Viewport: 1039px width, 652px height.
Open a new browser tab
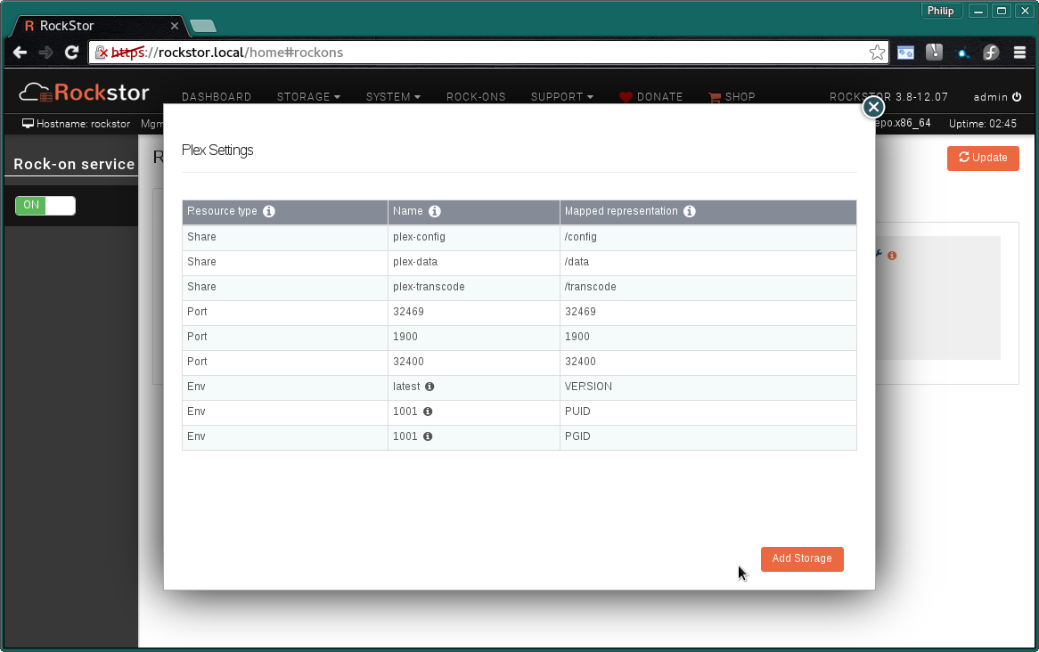click(203, 26)
